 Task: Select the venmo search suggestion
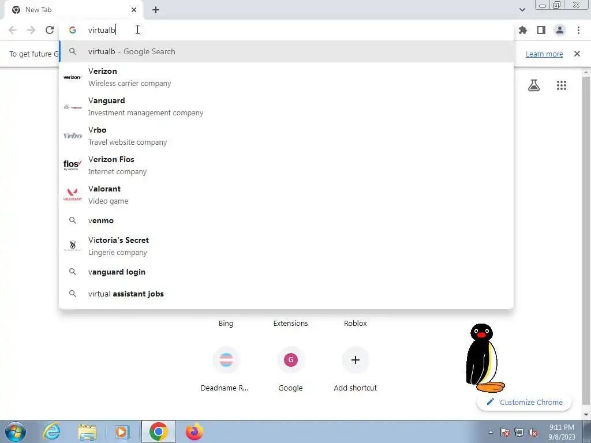[x=286, y=220]
